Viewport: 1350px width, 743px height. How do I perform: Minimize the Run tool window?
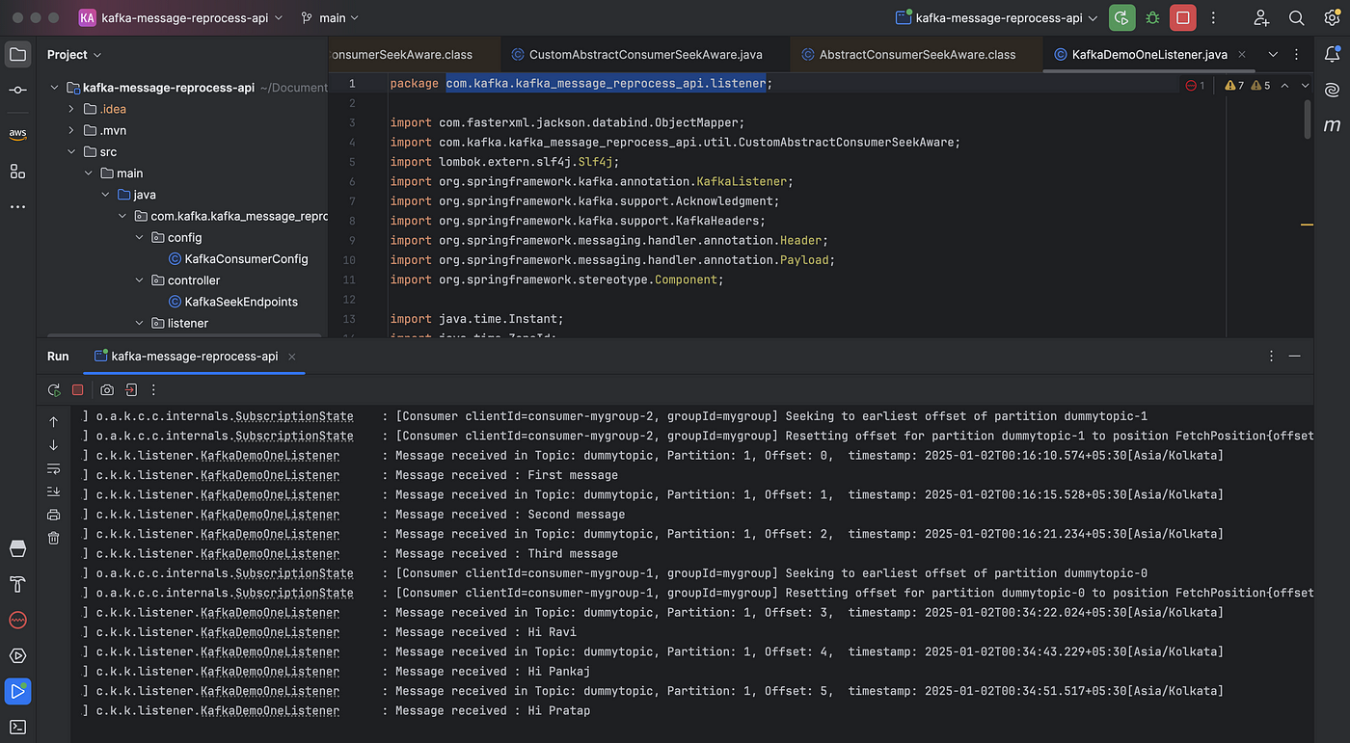pos(1295,356)
